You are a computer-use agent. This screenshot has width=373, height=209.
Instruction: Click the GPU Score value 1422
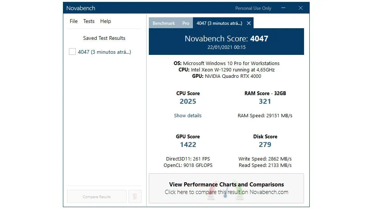tap(188, 144)
